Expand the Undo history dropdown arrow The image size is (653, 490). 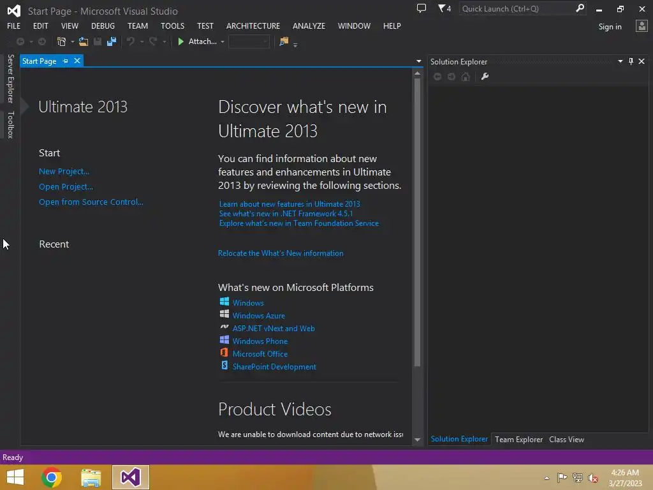pyautogui.click(x=142, y=41)
